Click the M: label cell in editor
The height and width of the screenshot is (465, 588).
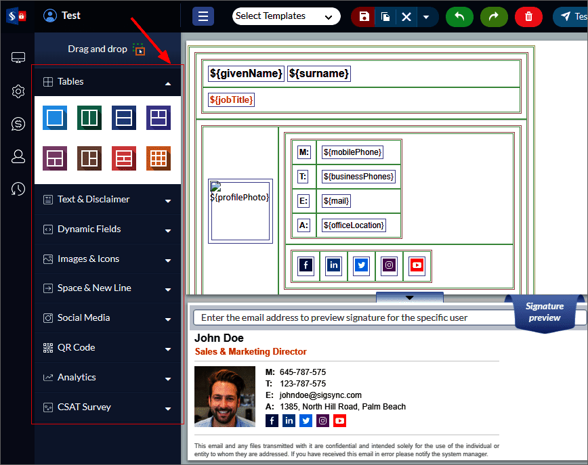(304, 152)
